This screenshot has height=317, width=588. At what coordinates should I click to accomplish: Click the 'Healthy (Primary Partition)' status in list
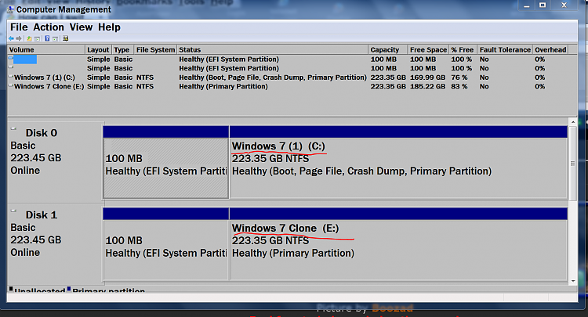[223, 86]
